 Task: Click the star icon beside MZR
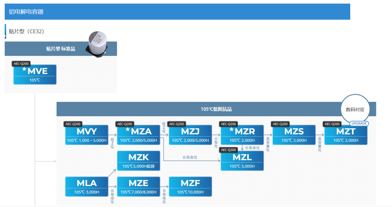231,129
